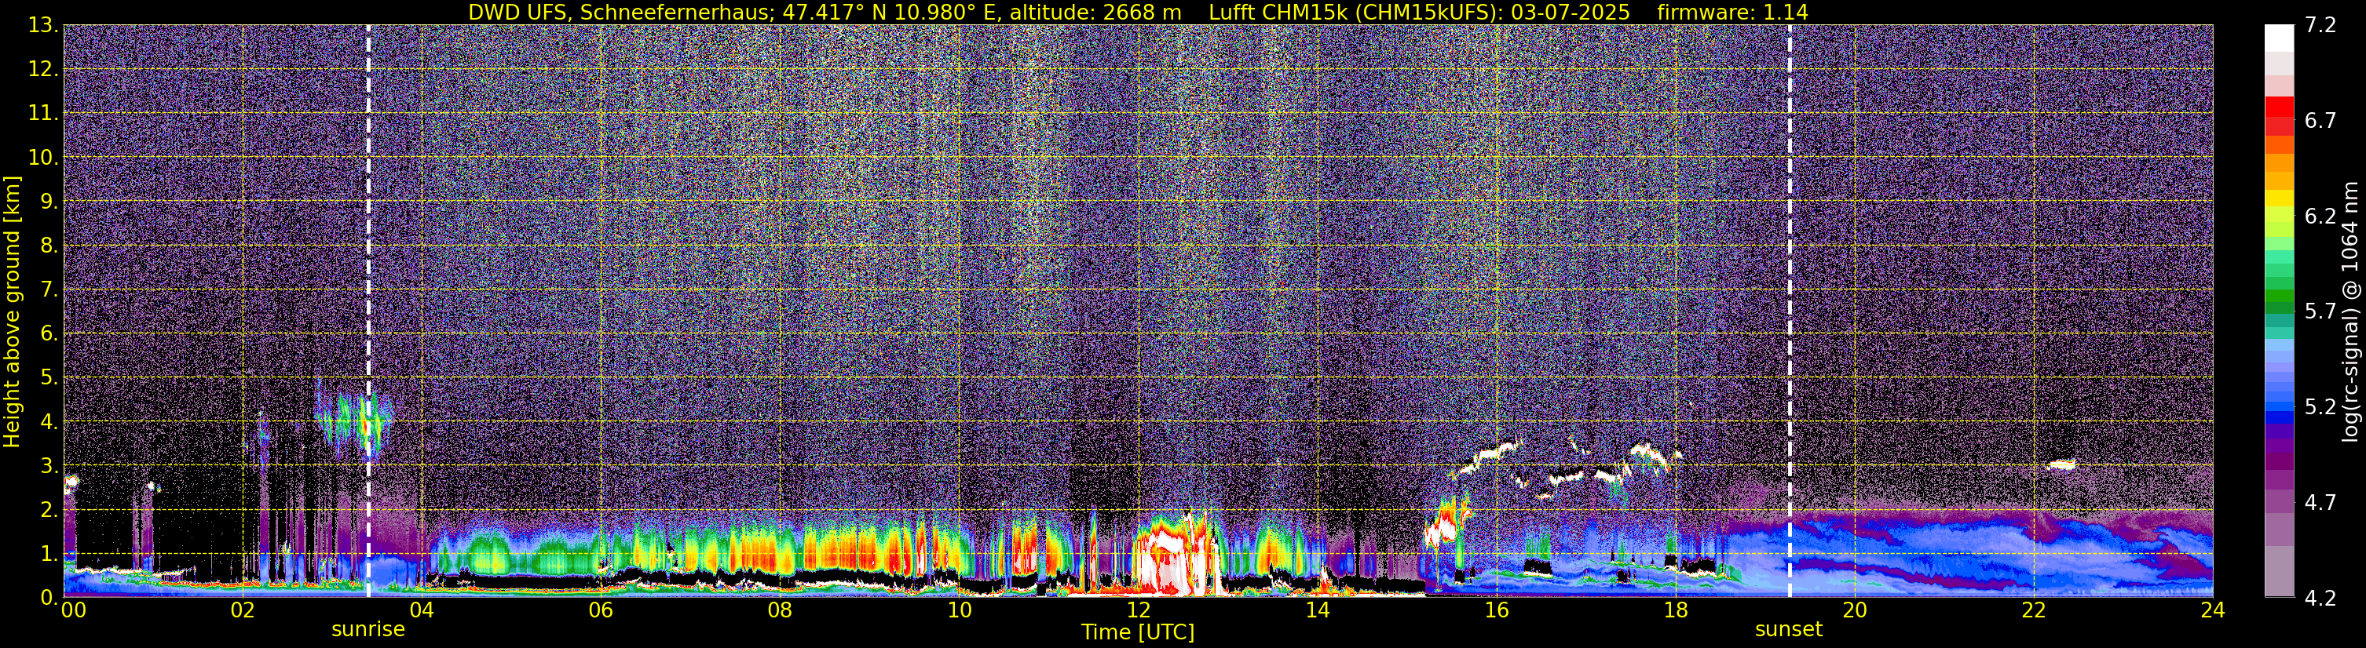Click the "24" time axis tick label
2366x648 pixels.
pyautogui.click(x=2213, y=610)
